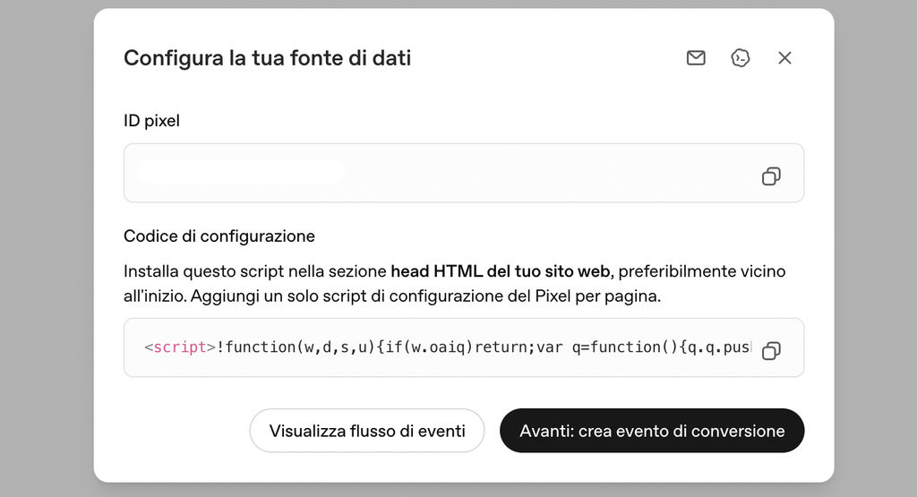Image resolution: width=917 pixels, height=497 pixels.
Task: Click the pink script tag in the code
Action: point(180,347)
